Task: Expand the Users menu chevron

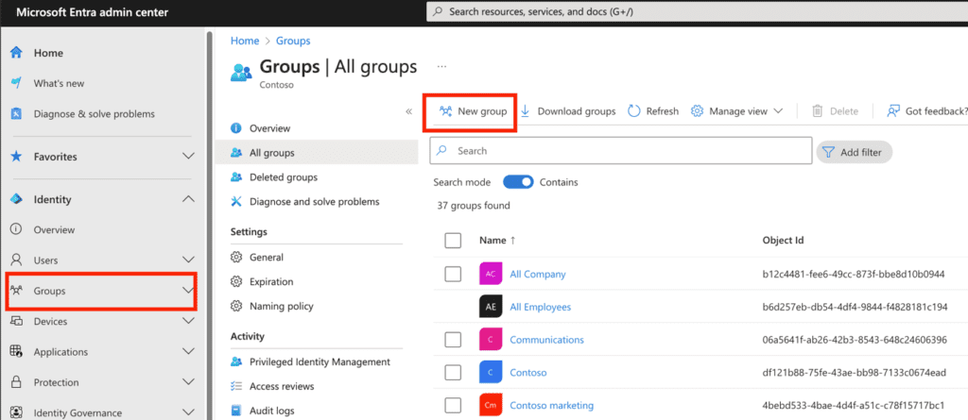Action: point(189,260)
